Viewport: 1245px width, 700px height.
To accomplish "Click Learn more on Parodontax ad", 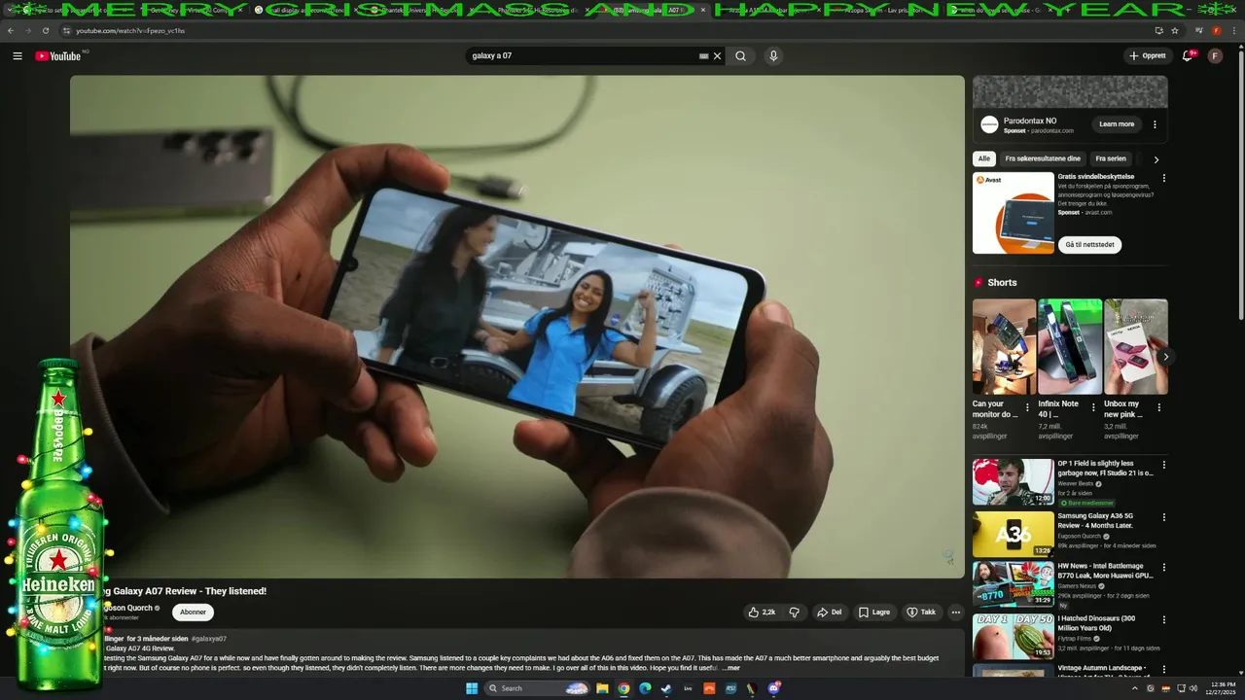I will [1117, 124].
